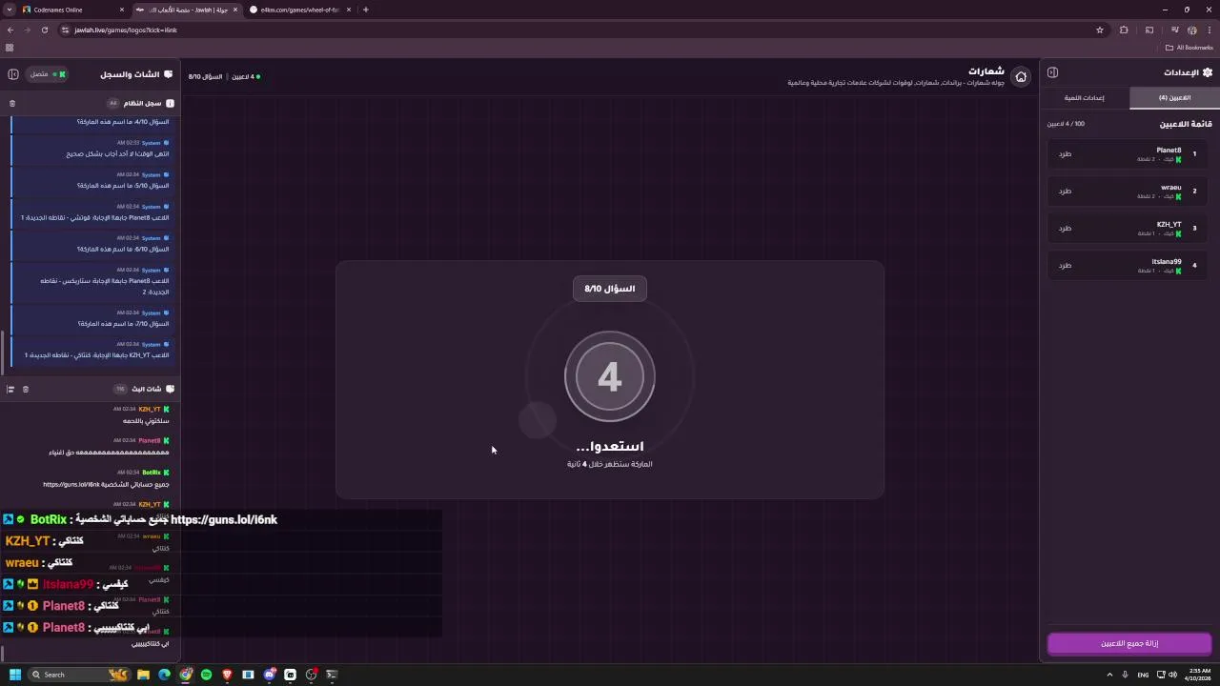This screenshot has height=686, width=1220.
Task: Collapse the settings panel with its sidebar icon
Action: (1052, 72)
